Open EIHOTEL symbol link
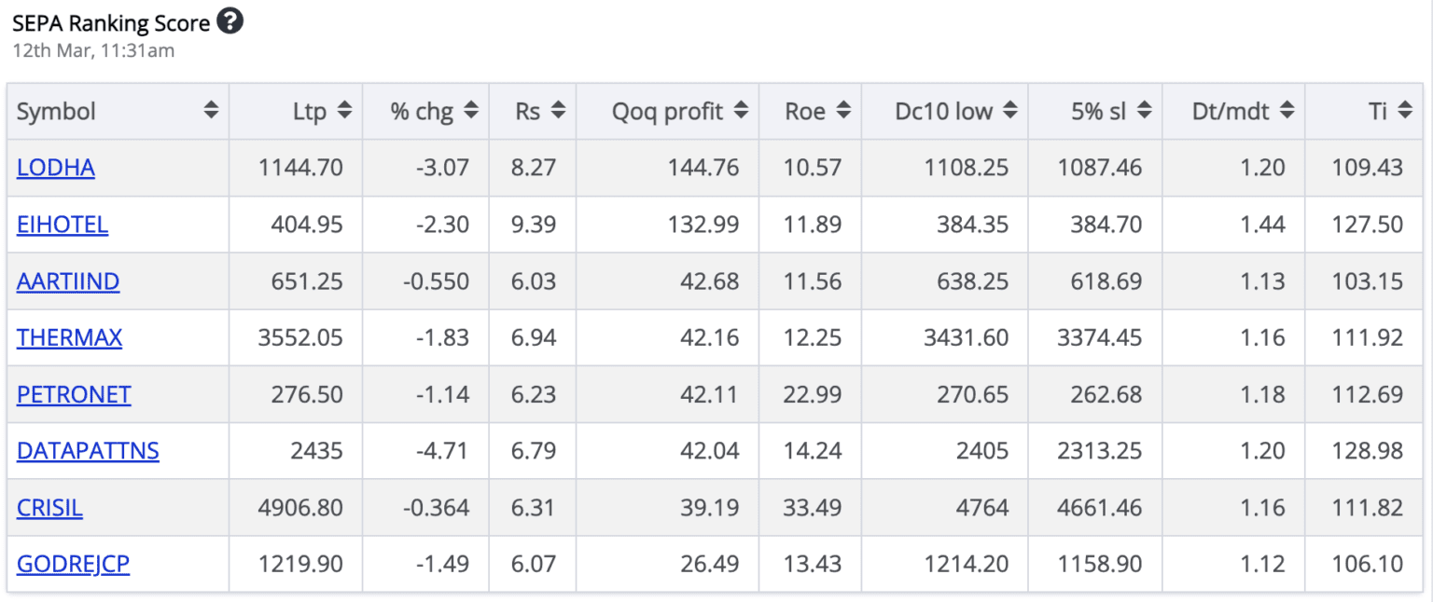The image size is (1433, 602). [63, 225]
